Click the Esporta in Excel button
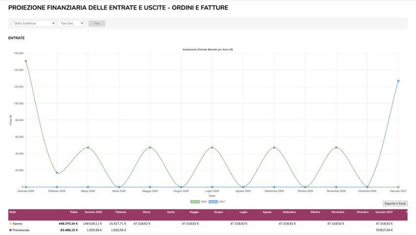This screenshot has height=235, width=416. 394,203
